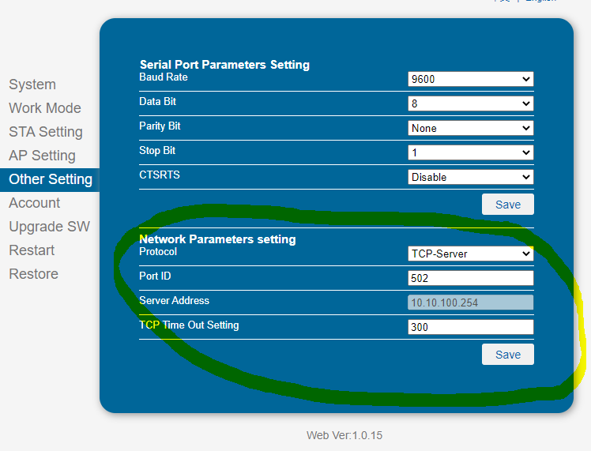The height and width of the screenshot is (451, 591).
Task: Open the Account page
Action: click(34, 203)
